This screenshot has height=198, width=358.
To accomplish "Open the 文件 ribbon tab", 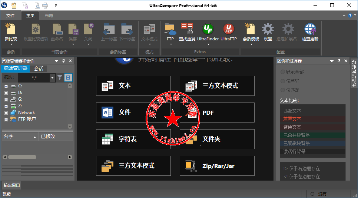I will [x=10, y=16].
